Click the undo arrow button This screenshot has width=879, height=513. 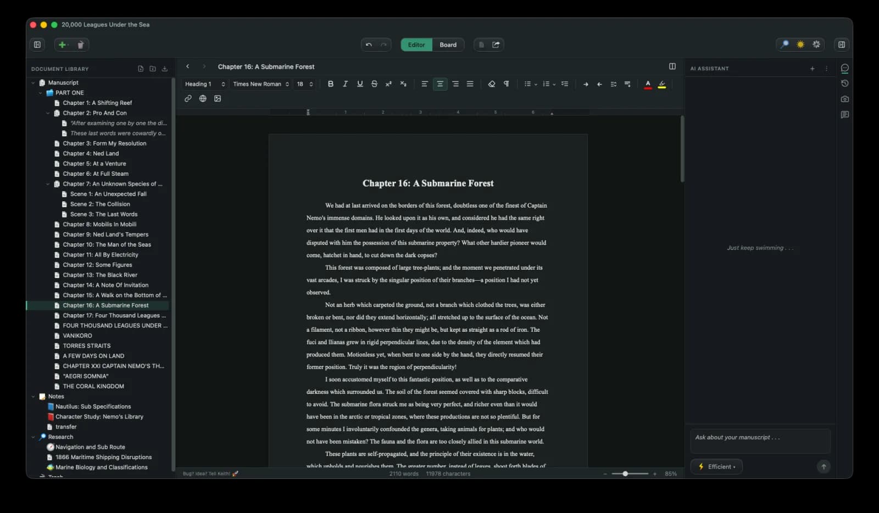click(x=369, y=44)
